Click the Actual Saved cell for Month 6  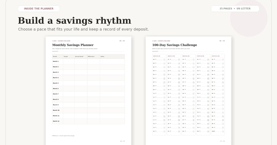click(81, 89)
